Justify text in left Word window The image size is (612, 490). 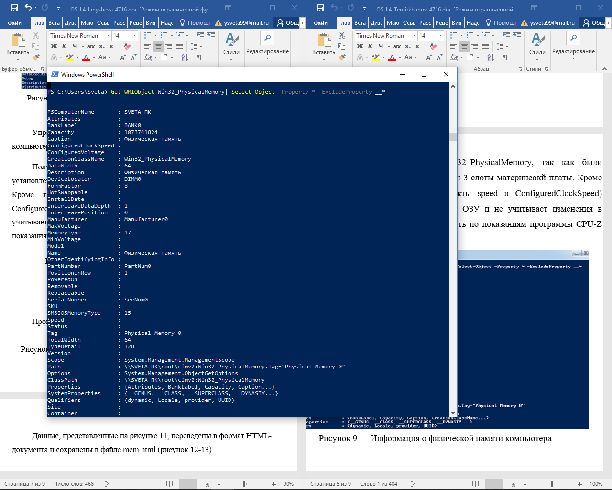click(179, 46)
